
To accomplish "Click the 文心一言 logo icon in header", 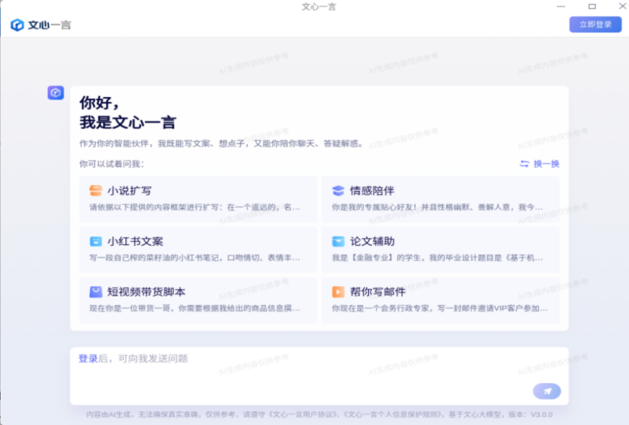I will pos(17,25).
